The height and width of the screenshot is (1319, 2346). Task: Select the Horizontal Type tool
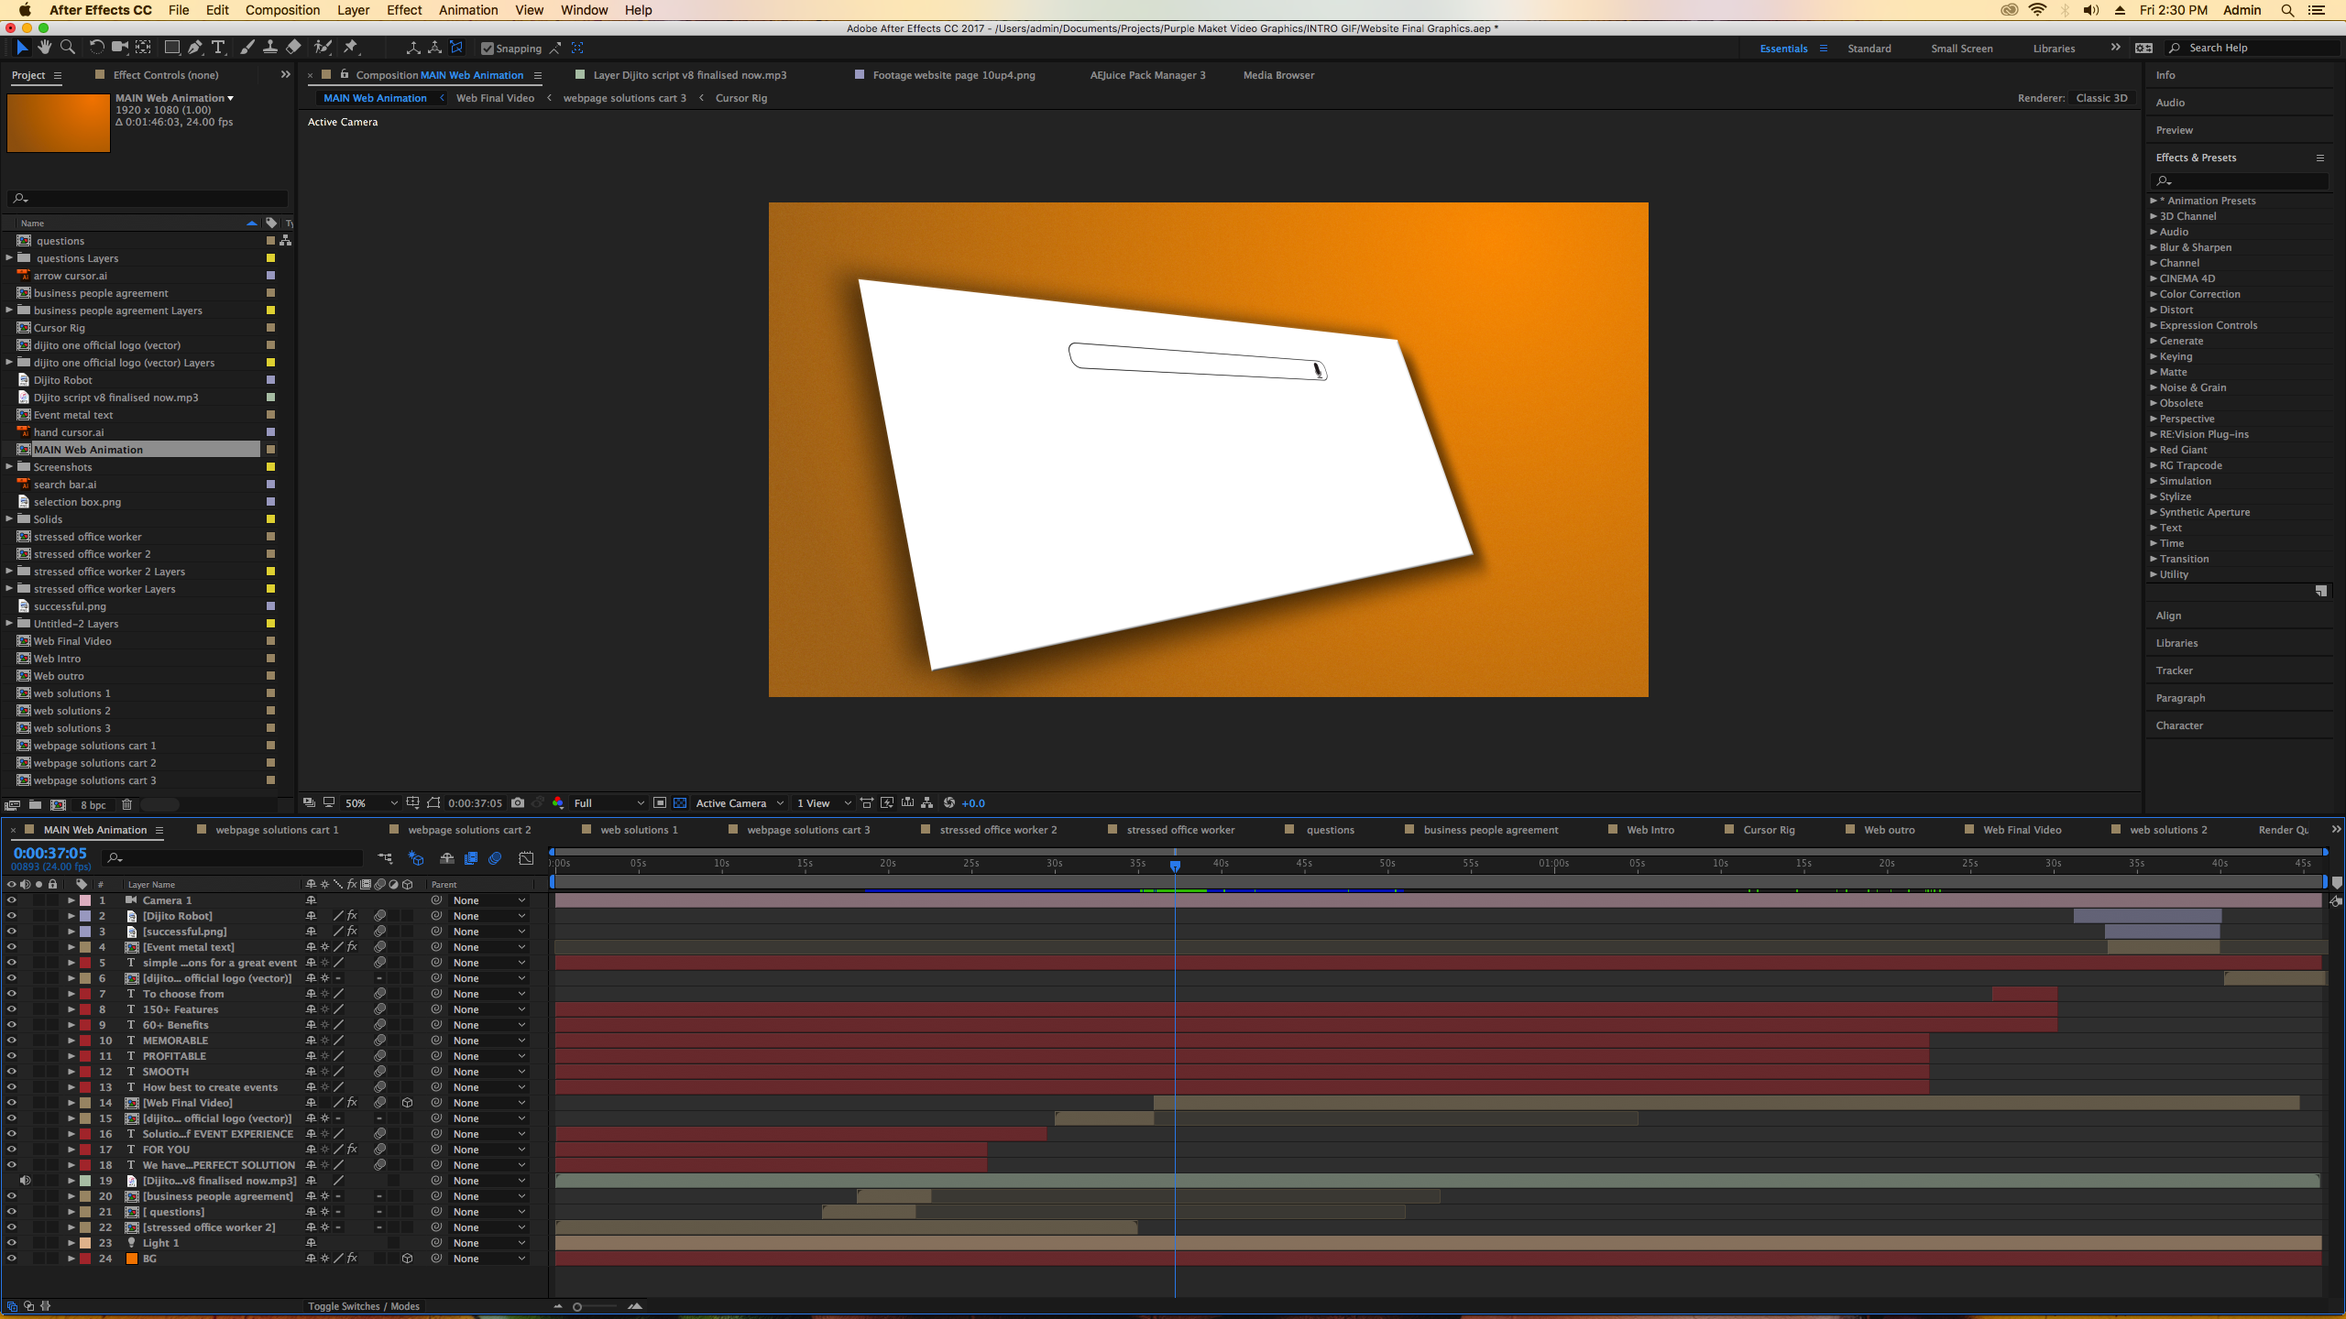219,47
